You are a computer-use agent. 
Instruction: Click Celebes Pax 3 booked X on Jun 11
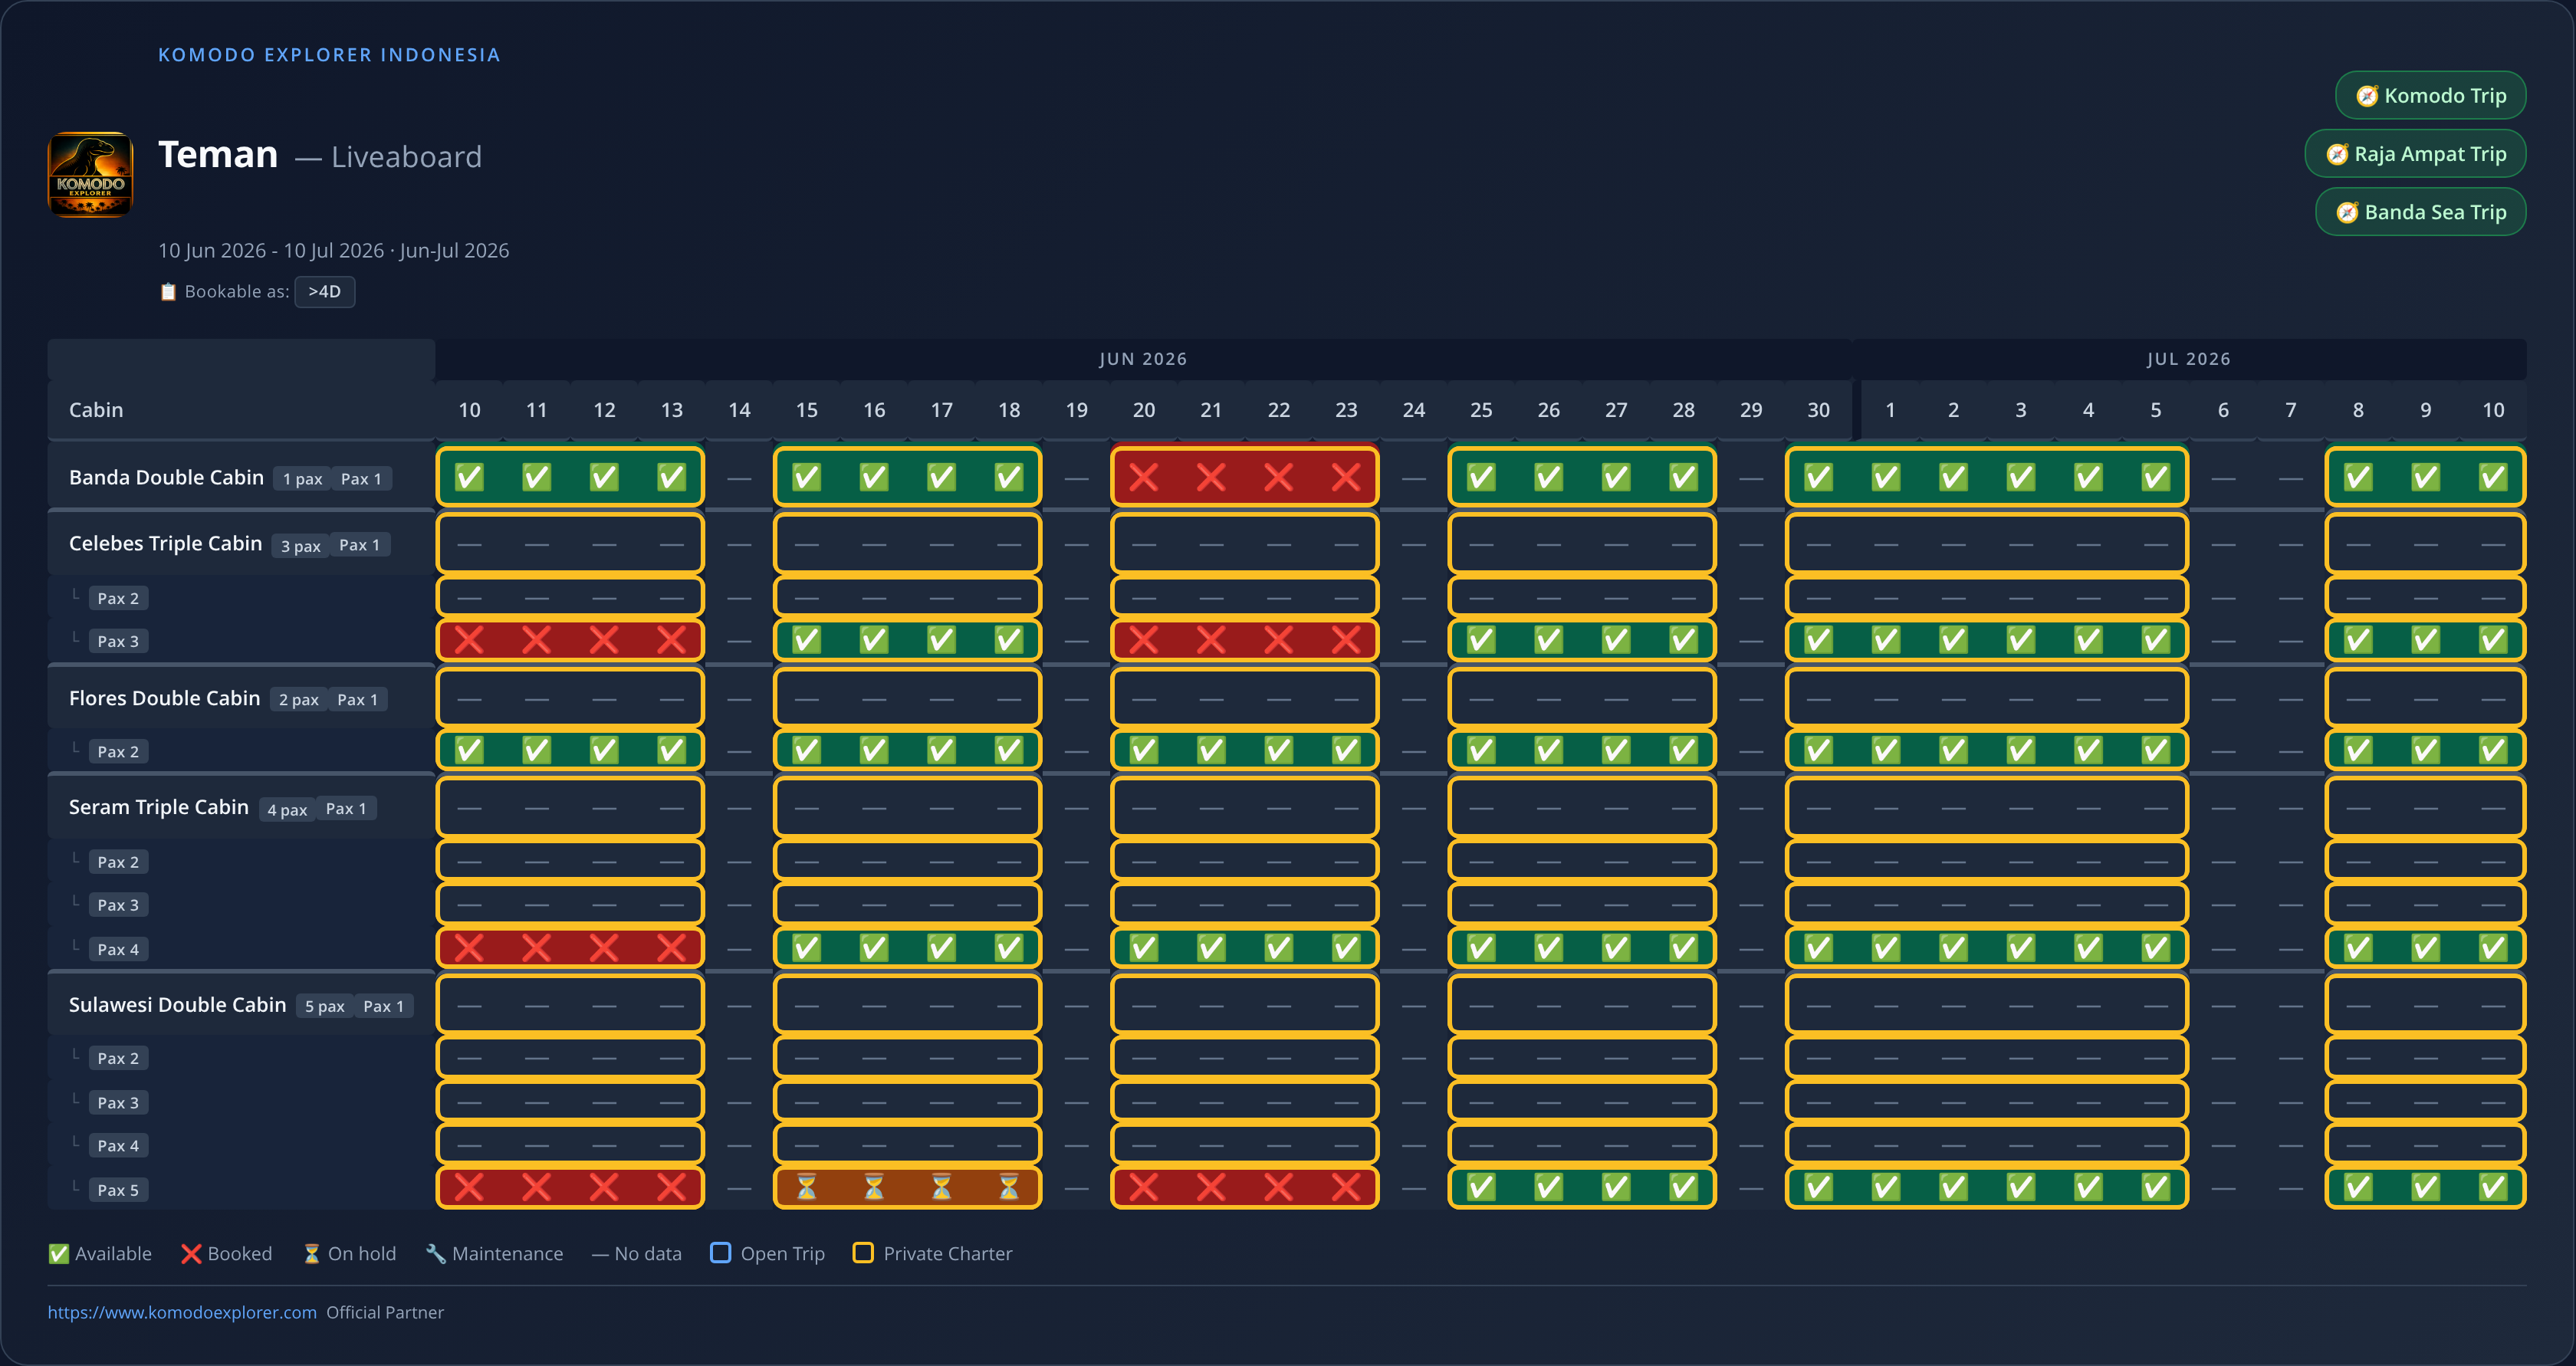[537, 640]
